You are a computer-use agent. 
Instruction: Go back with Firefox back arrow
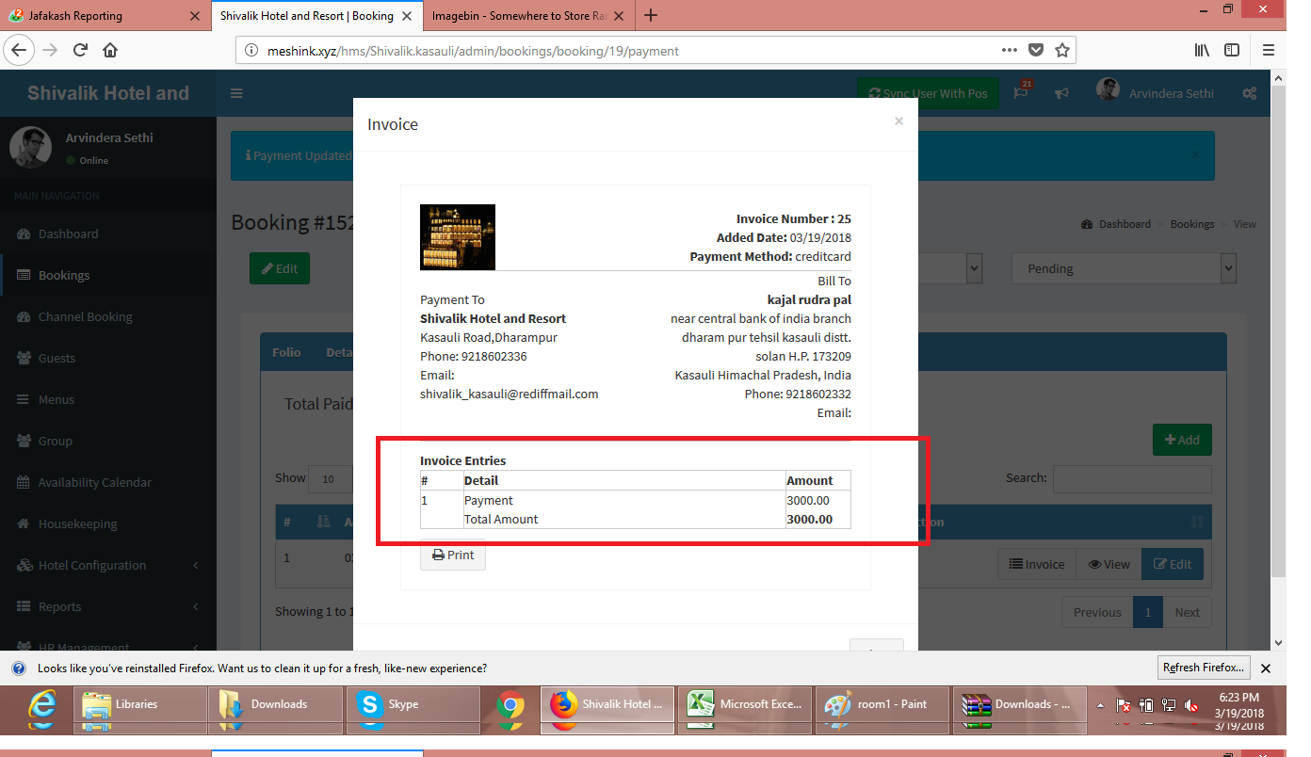click(21, 50)
